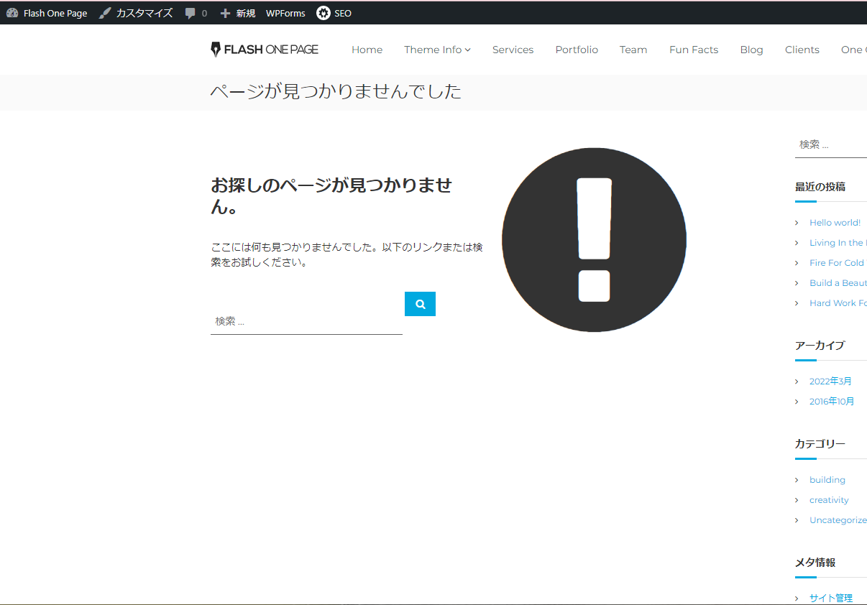The width and height of the screenshot is (867, 605).
Task: Click the Portfolio navigation link
Action: coord(577,50)
